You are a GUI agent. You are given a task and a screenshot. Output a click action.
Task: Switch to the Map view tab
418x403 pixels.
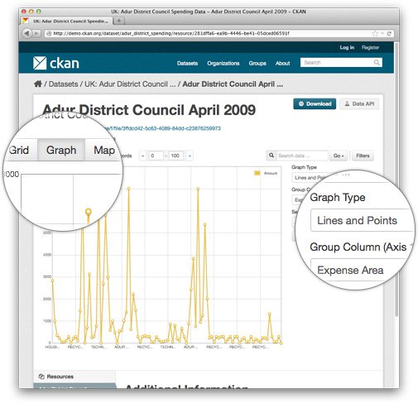103,150
